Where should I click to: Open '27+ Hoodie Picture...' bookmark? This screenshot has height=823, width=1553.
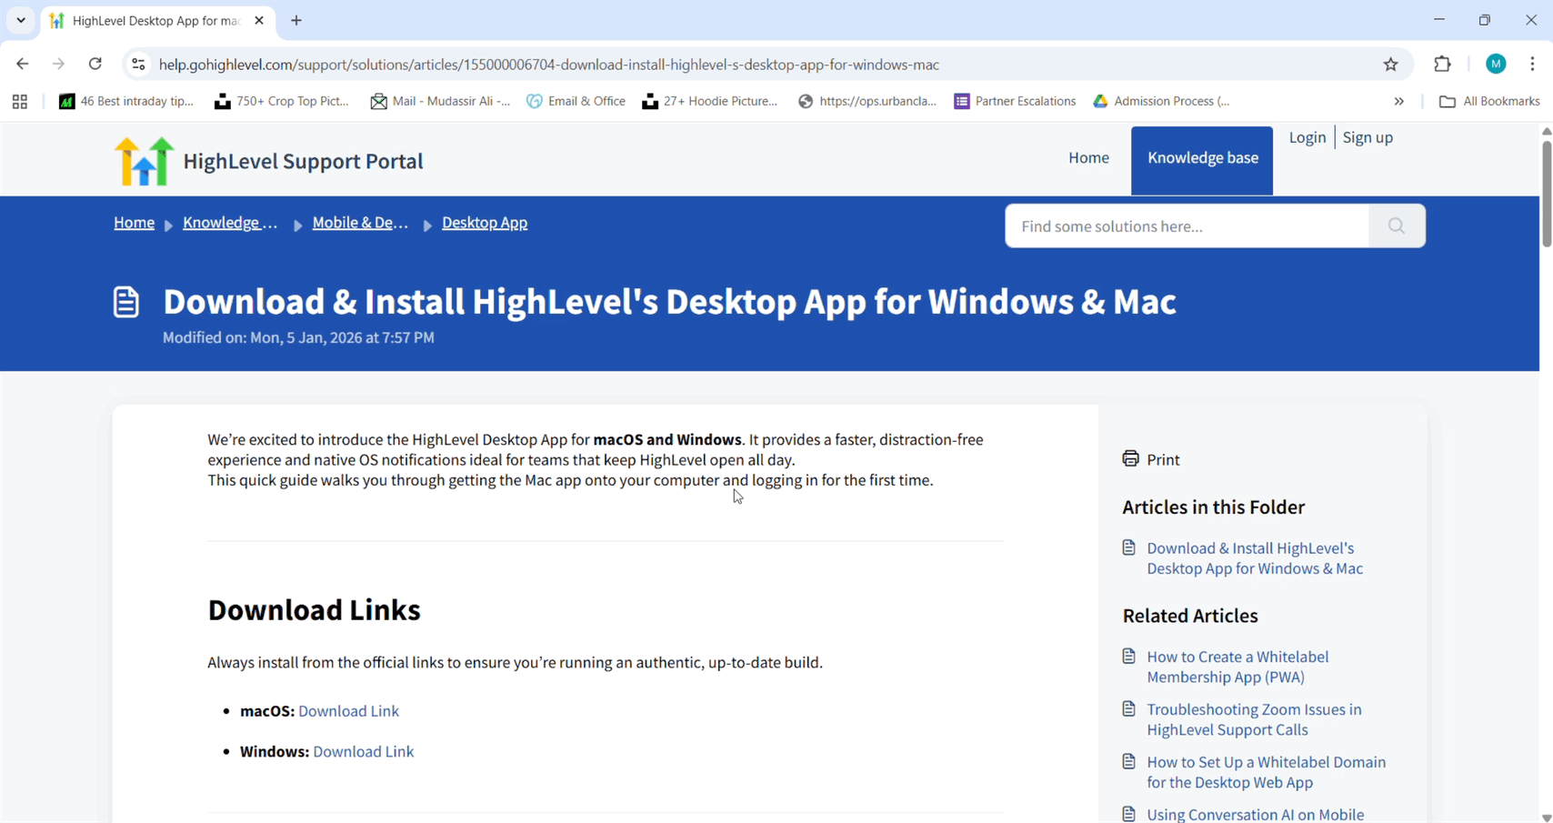[710, 101]
